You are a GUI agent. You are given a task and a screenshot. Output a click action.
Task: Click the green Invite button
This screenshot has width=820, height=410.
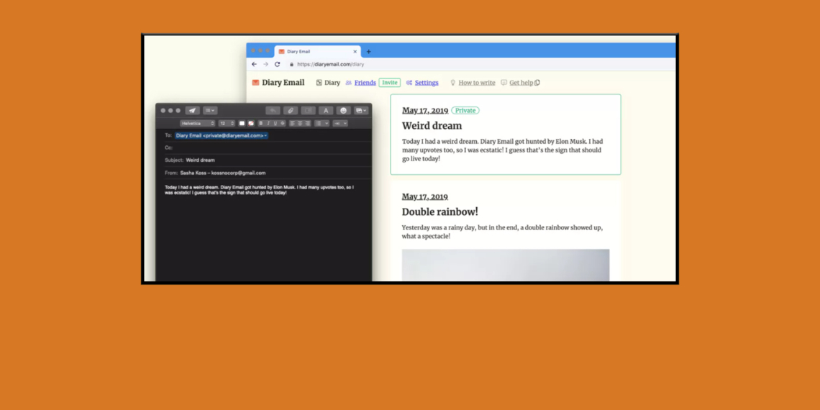tap(389, 83)
